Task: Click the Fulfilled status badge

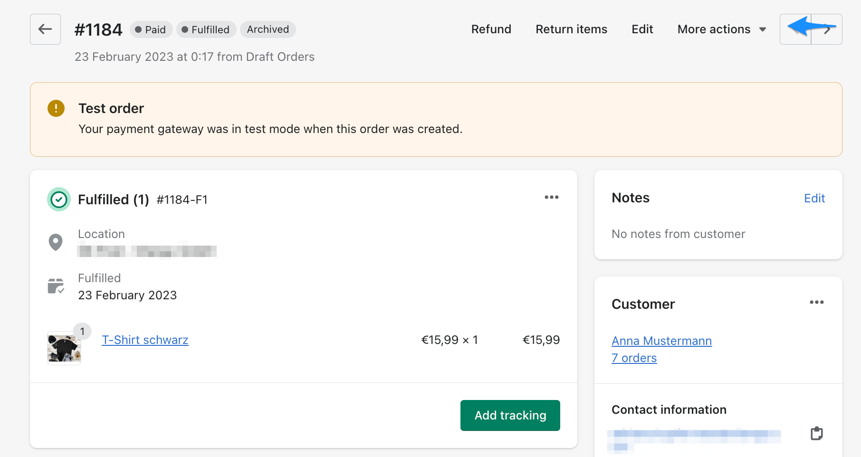Action: click(x=206, y=29)
